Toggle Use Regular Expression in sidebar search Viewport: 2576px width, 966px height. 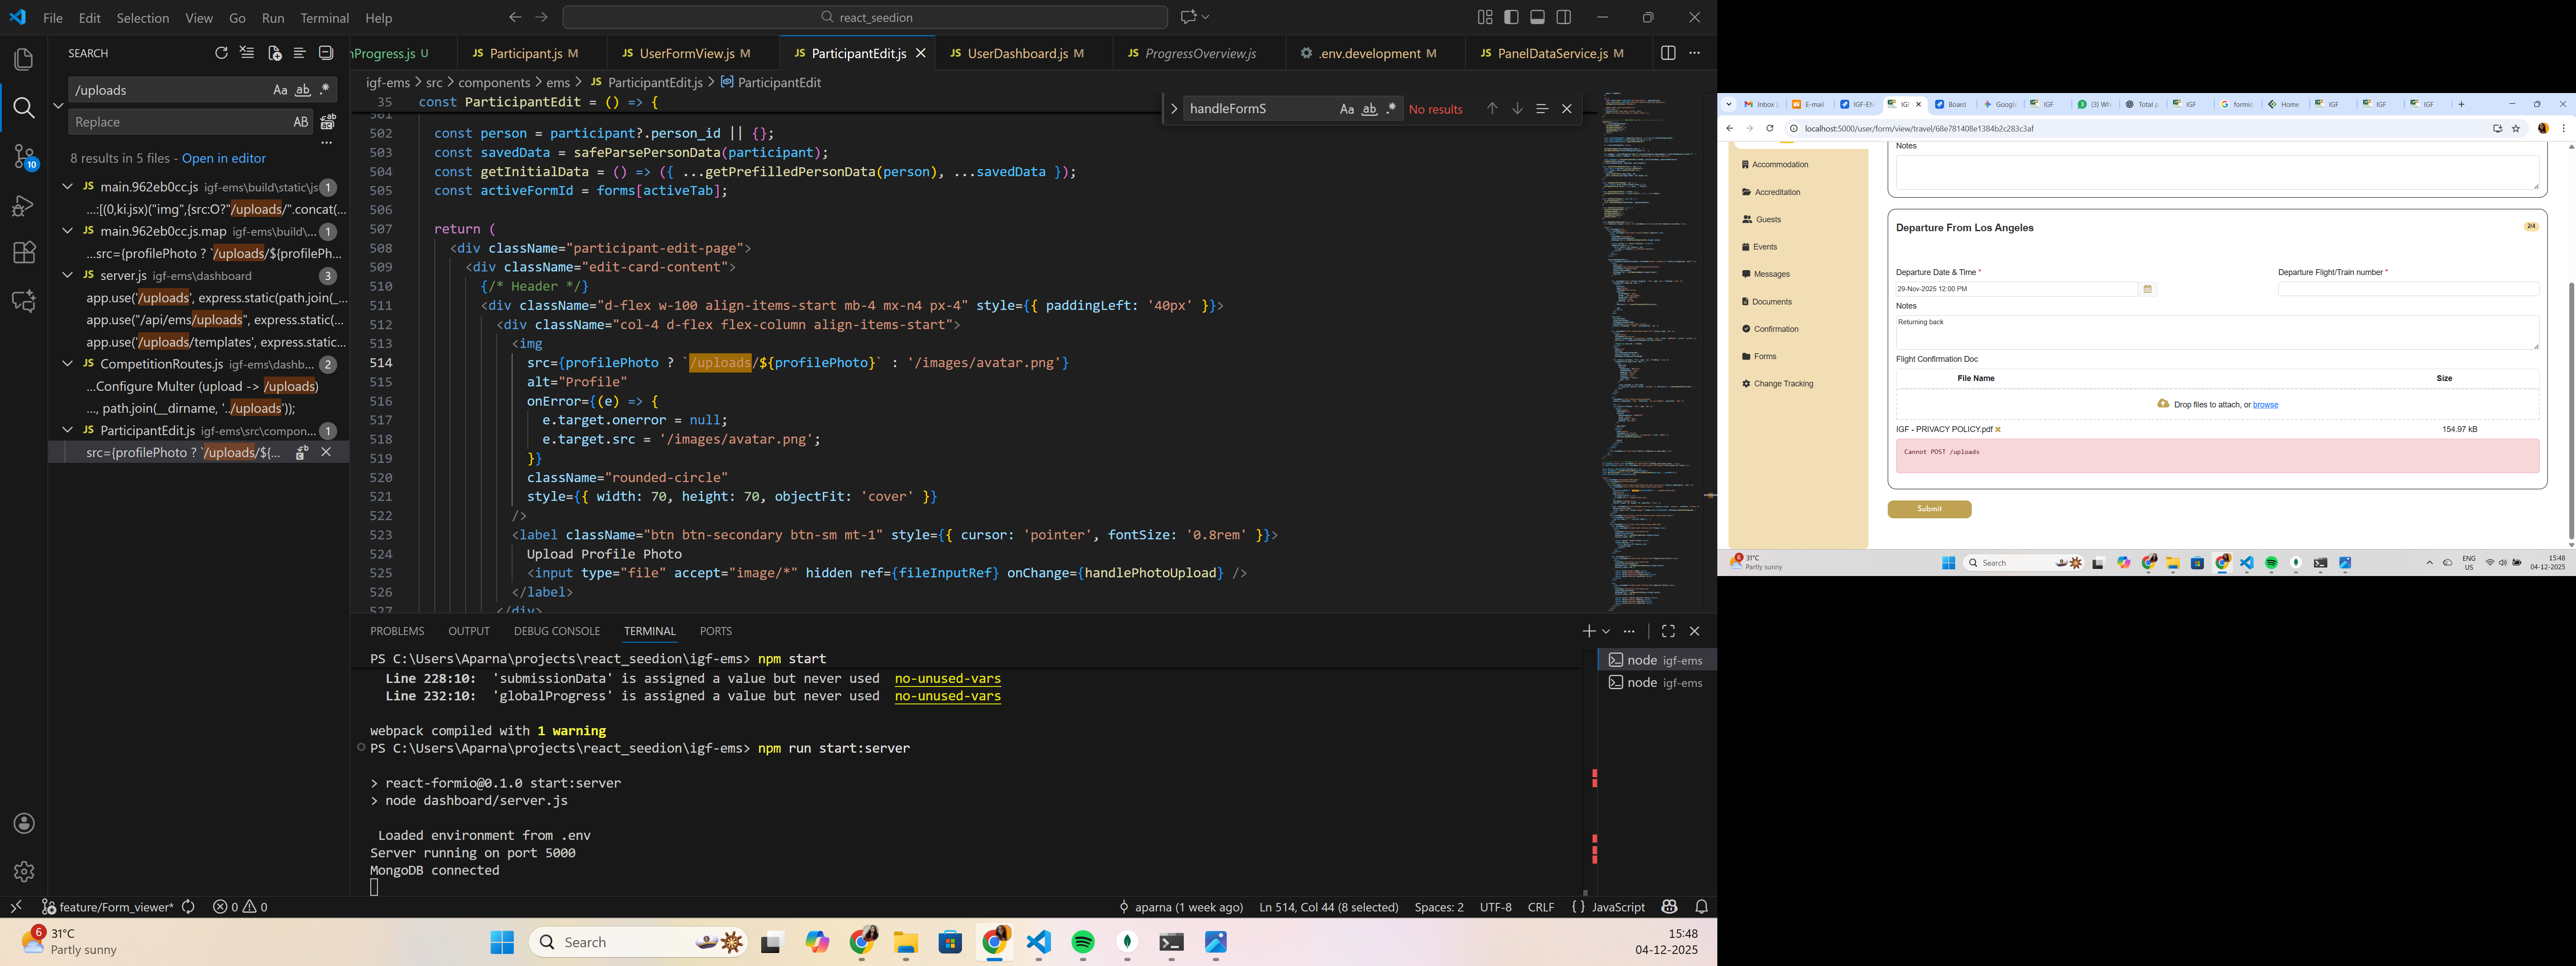coord(325,90)
